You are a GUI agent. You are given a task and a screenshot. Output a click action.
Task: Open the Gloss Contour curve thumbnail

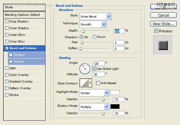tap(84, 83)
